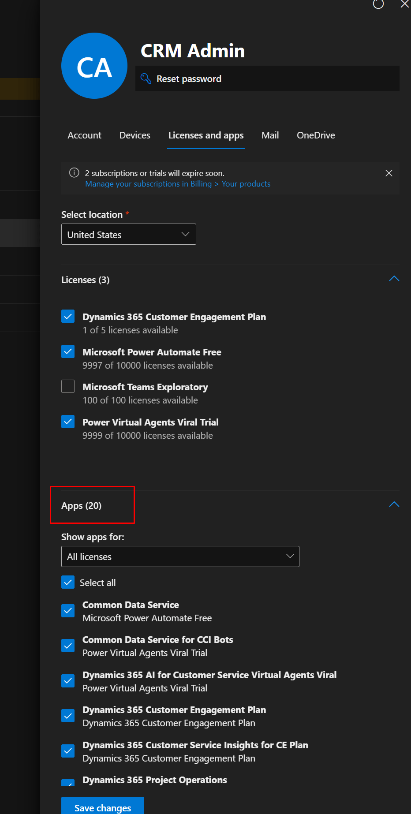Viewport: 411px width, 814px height.
Task: Click the info icon in subscriptions notice
Action: point(74,172)
